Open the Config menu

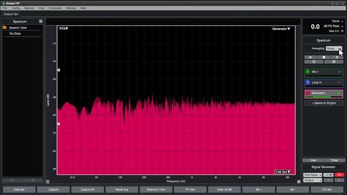click(16, 8)
